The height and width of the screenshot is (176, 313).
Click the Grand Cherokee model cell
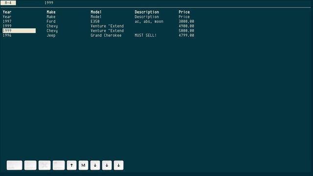(106, 35)
